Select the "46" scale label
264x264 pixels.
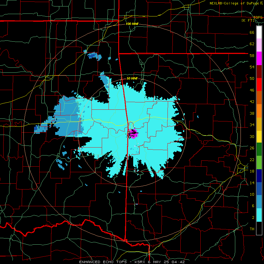pyautogui.click(x=252, y=90)
